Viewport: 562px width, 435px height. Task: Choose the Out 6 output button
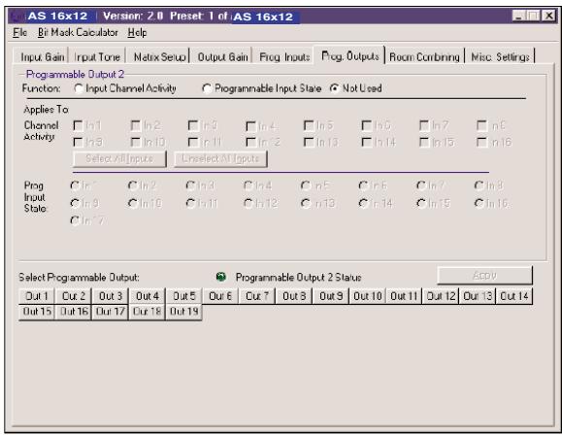point(220,296)
